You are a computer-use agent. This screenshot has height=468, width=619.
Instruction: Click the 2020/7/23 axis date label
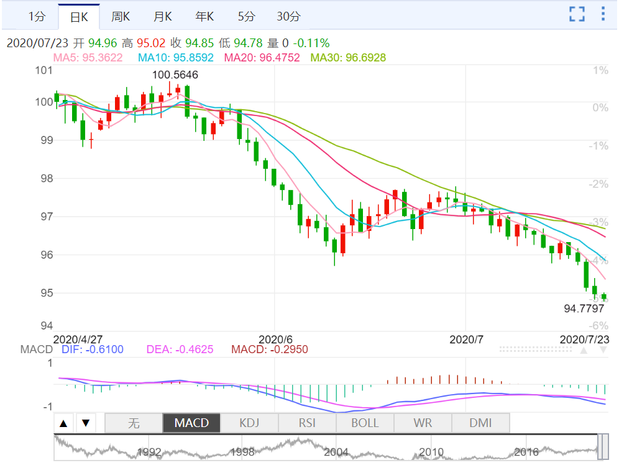click(585, 340)
